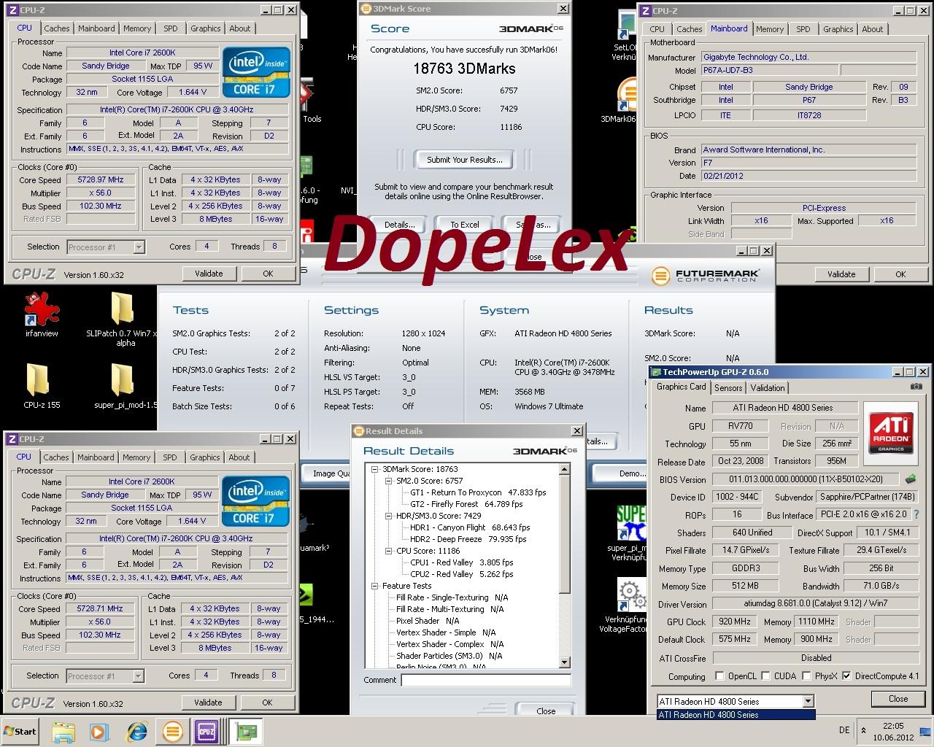The height and width of the screenshot is (747, 934).
Task: Switch to Memory tab in top-left CPU-Z
Action: pos(137,28)
